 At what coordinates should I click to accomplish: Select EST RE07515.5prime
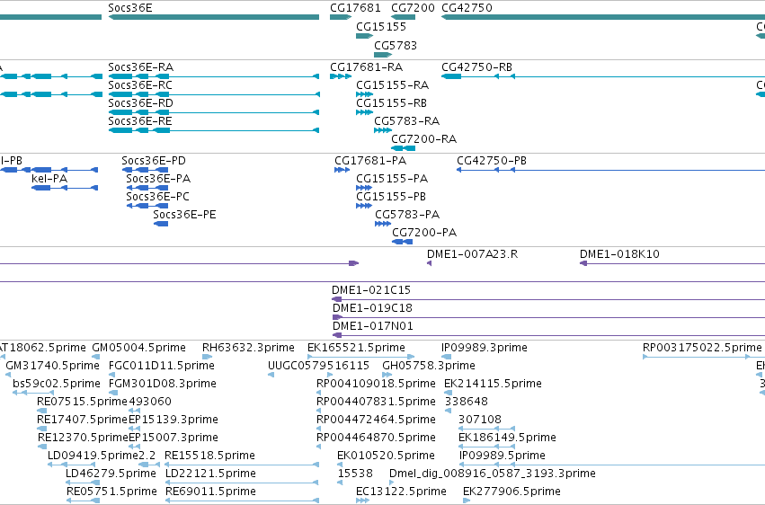[82, 403]
